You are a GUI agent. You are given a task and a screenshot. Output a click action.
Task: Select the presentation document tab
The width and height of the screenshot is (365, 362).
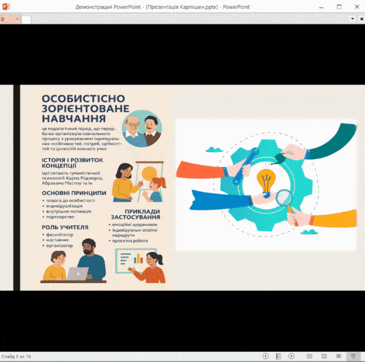pos(7,19)
